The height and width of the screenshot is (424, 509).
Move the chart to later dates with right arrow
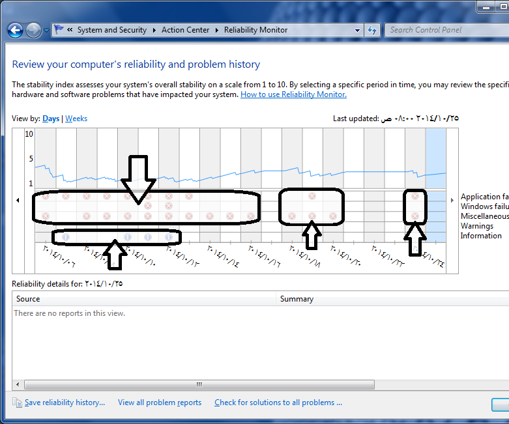(x=452, y=201)
